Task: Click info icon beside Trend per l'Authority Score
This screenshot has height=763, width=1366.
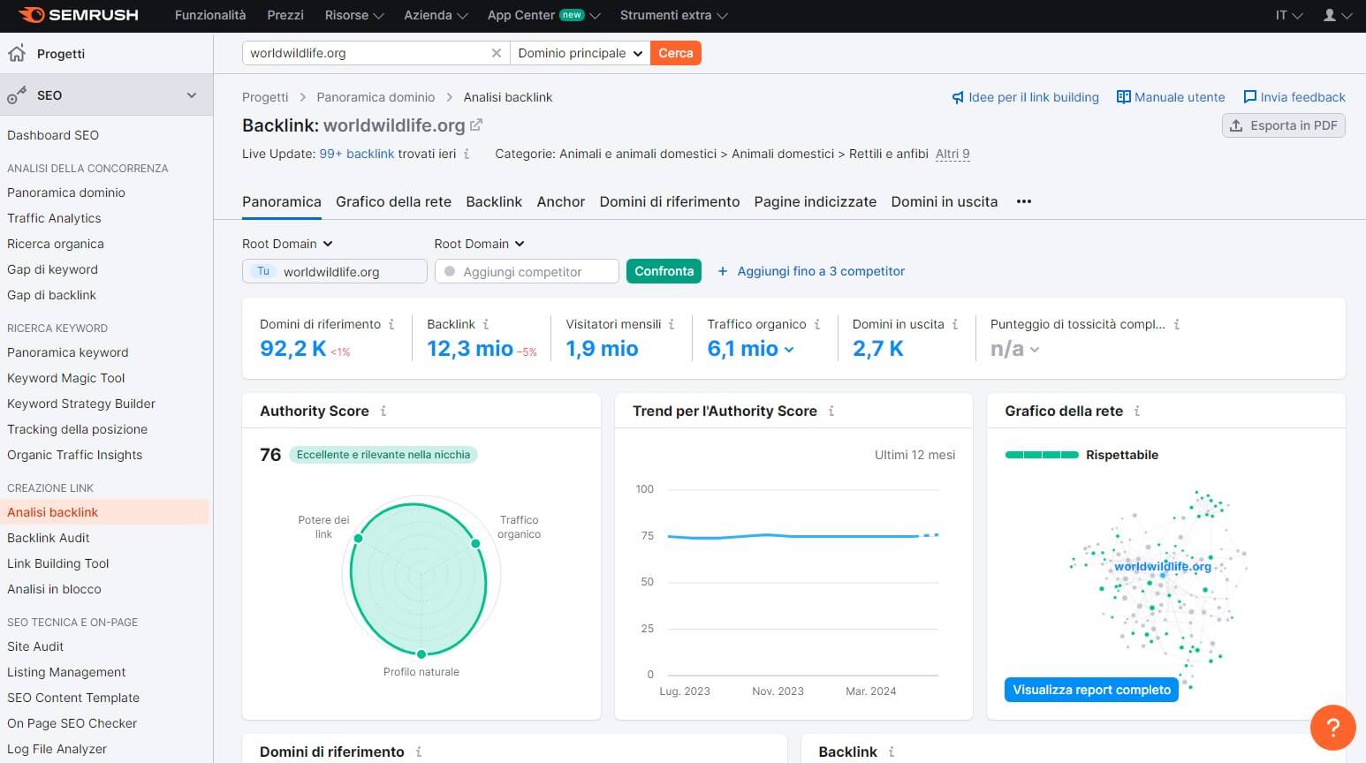Action: [831, 411]
